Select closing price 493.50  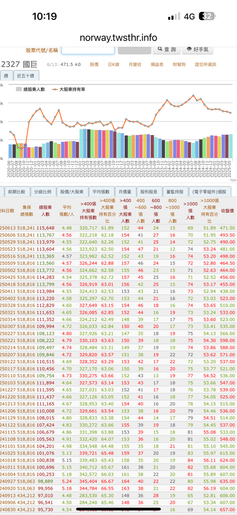(x=227, y=235)
